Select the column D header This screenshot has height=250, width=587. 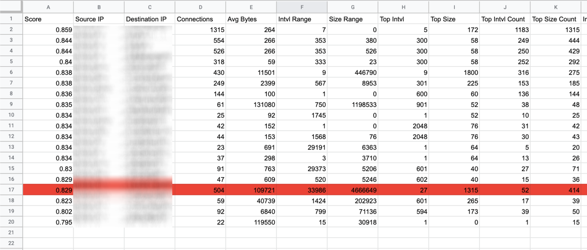(x=200, y=7)
